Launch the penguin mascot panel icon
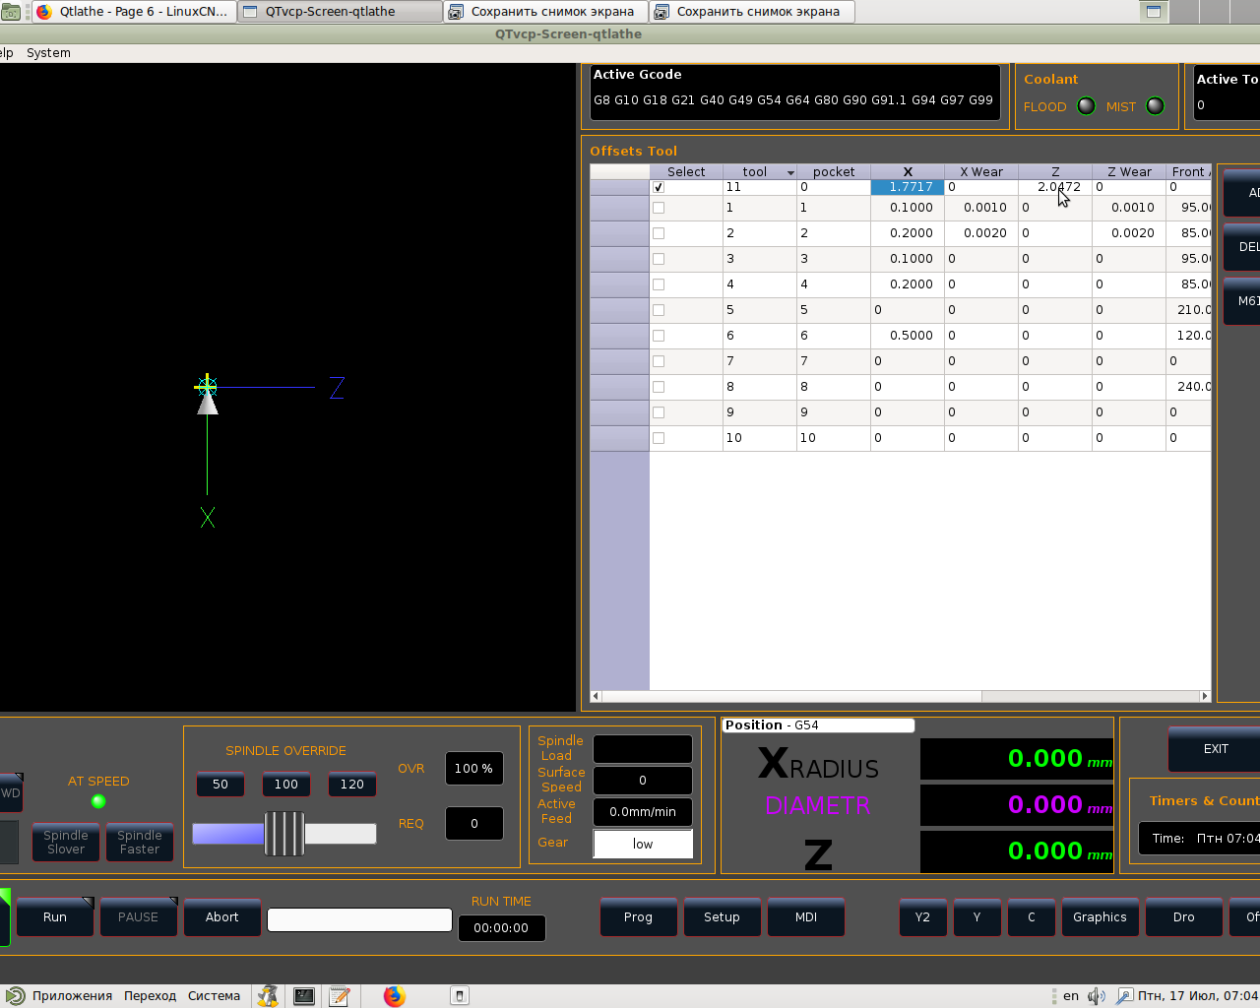This screenshot has width=1260, height=1008. pos(268,996)
